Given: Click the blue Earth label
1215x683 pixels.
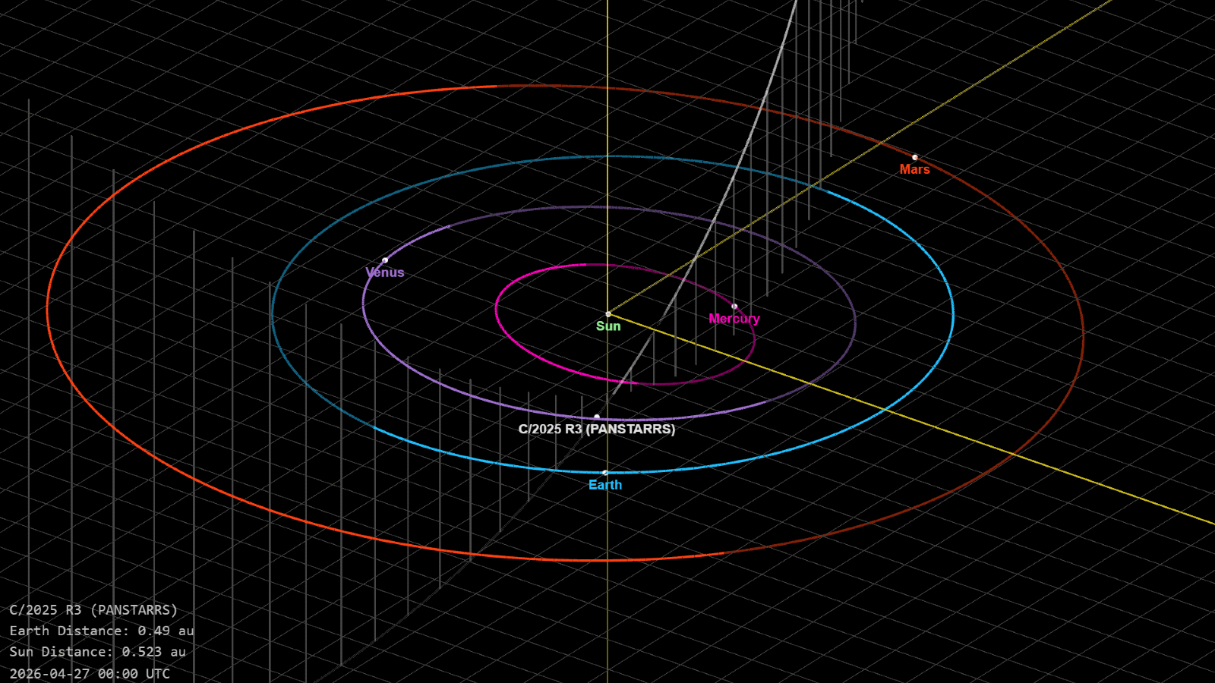Looking at the screenshot, I should pos(605,485).
